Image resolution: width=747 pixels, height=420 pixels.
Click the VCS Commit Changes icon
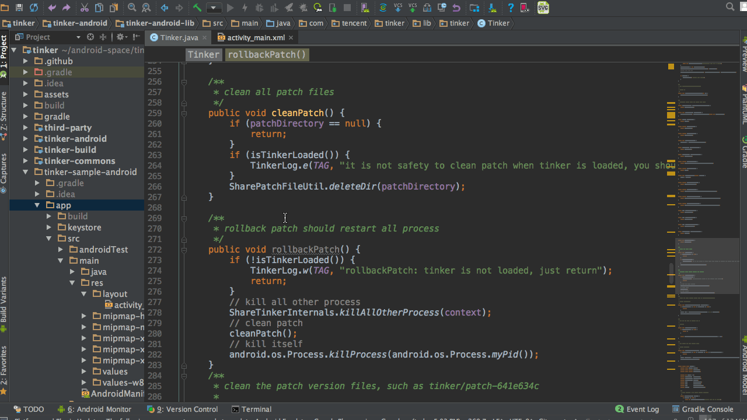coord(413,8)
